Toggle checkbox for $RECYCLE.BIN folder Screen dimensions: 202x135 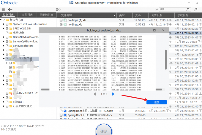coord(7,28)
